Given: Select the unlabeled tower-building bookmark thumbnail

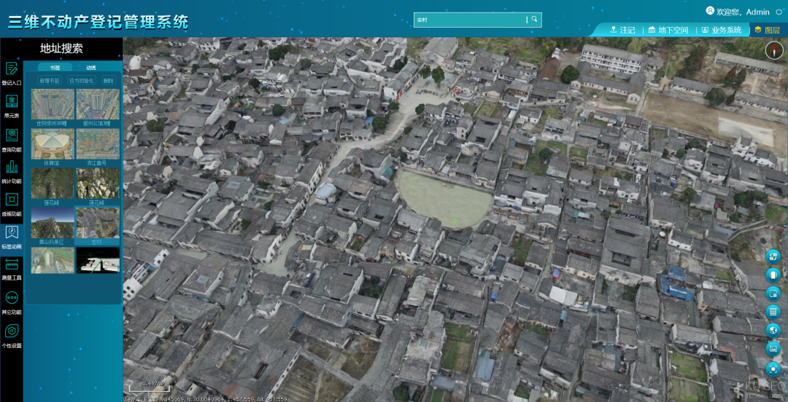Looking at the screenshot, I should (x=53, y=260).
